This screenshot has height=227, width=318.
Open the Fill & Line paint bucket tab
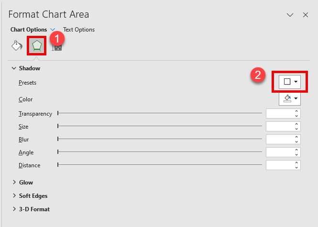coord(17,45)
